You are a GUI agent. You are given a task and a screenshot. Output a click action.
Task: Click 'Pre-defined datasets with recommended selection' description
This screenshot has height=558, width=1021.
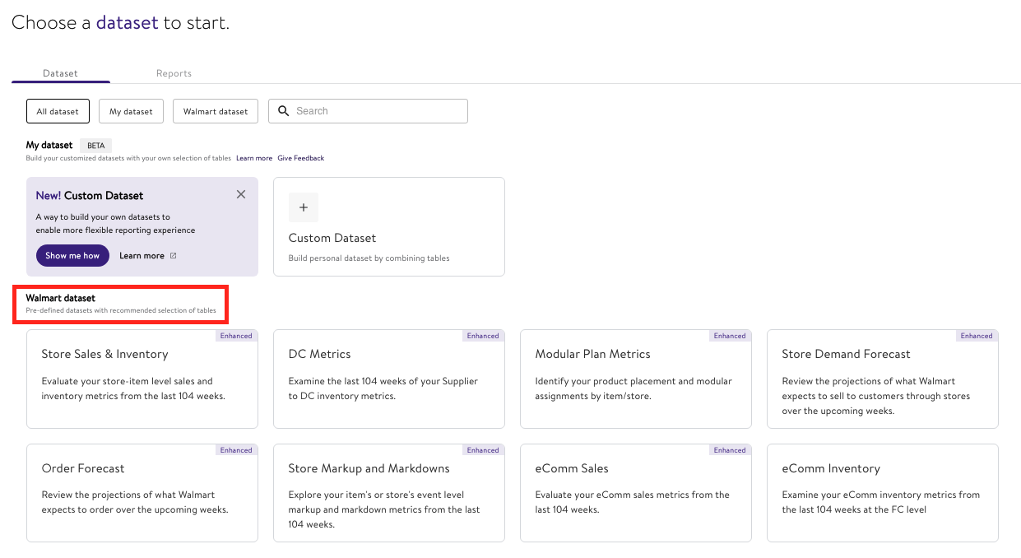click(x=121, y=311)
